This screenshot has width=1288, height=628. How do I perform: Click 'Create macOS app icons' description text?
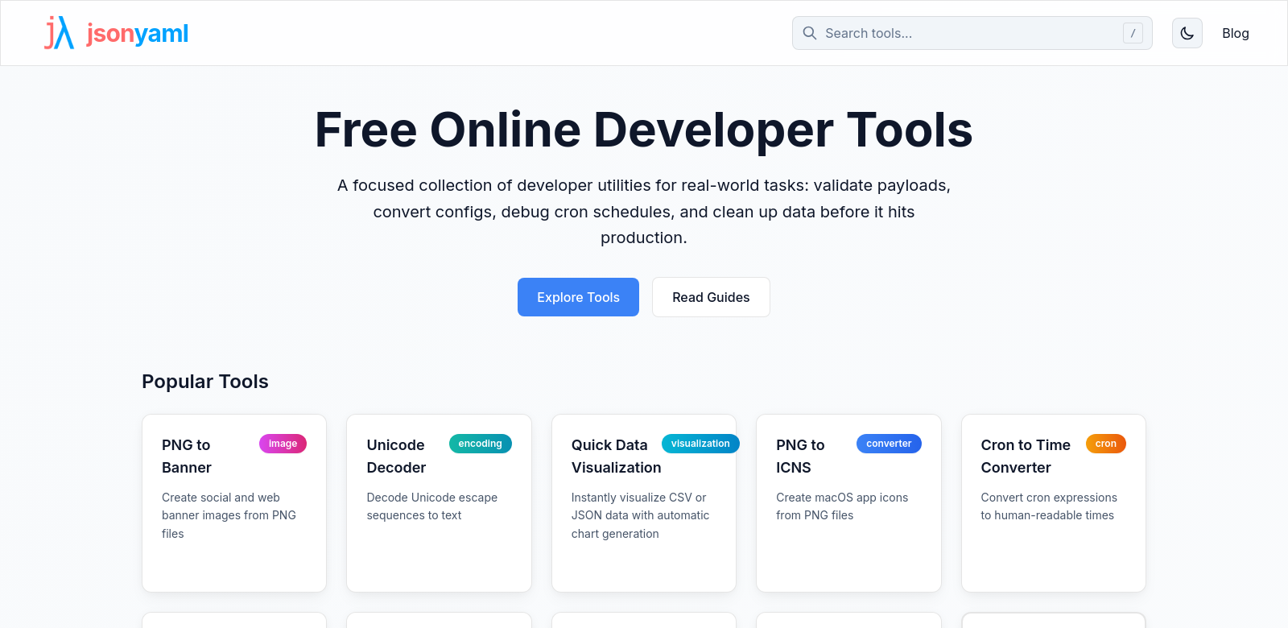click(842, 506)
